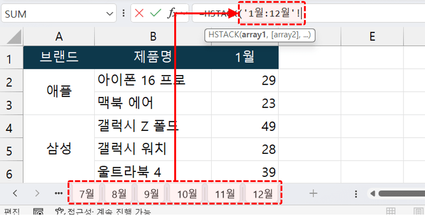Image resolution: width=425 pixels, height=216 pixels.
Task: Click the horizontal scrollbar thumb
Action: [x=402, y=194]
